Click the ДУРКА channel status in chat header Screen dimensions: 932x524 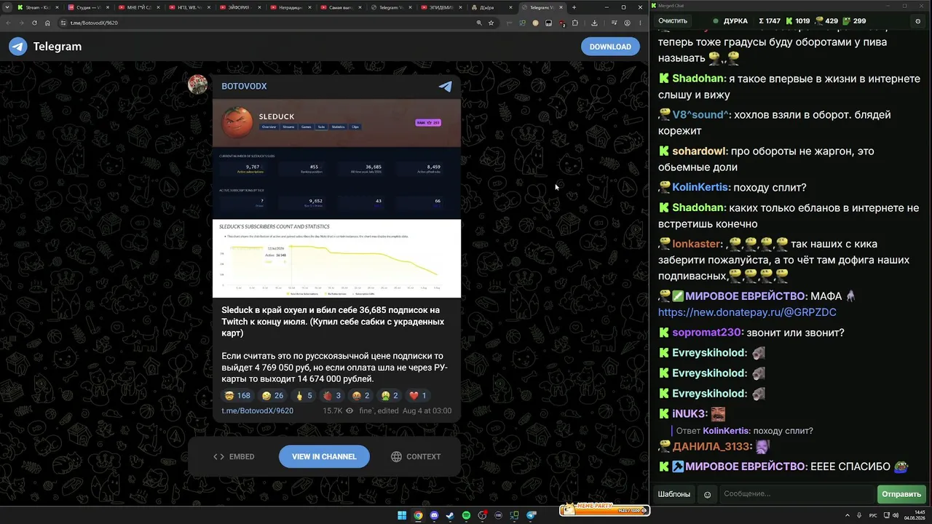(x=730, y=21)
